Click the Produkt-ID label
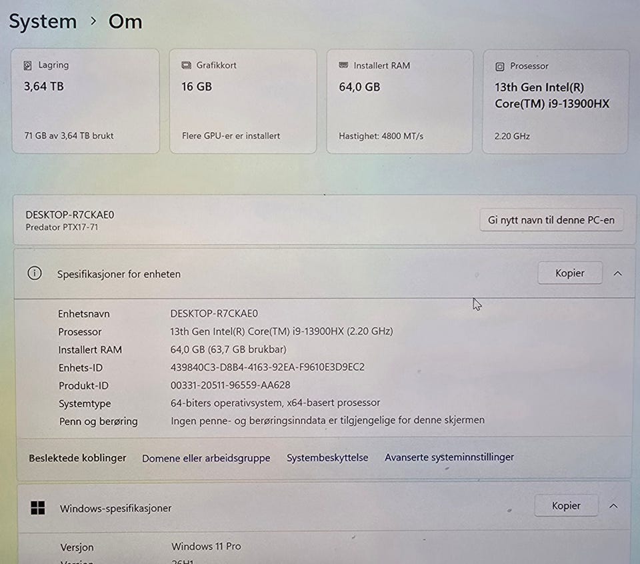 pos(84,385)
